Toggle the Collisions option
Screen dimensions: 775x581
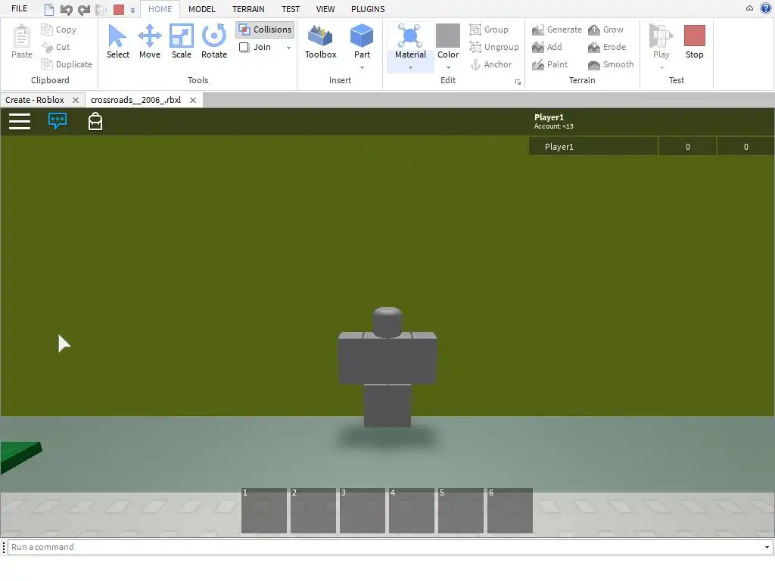[x=266, y=30]
